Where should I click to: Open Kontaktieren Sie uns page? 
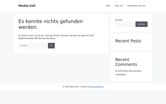[x=136, y=6]
